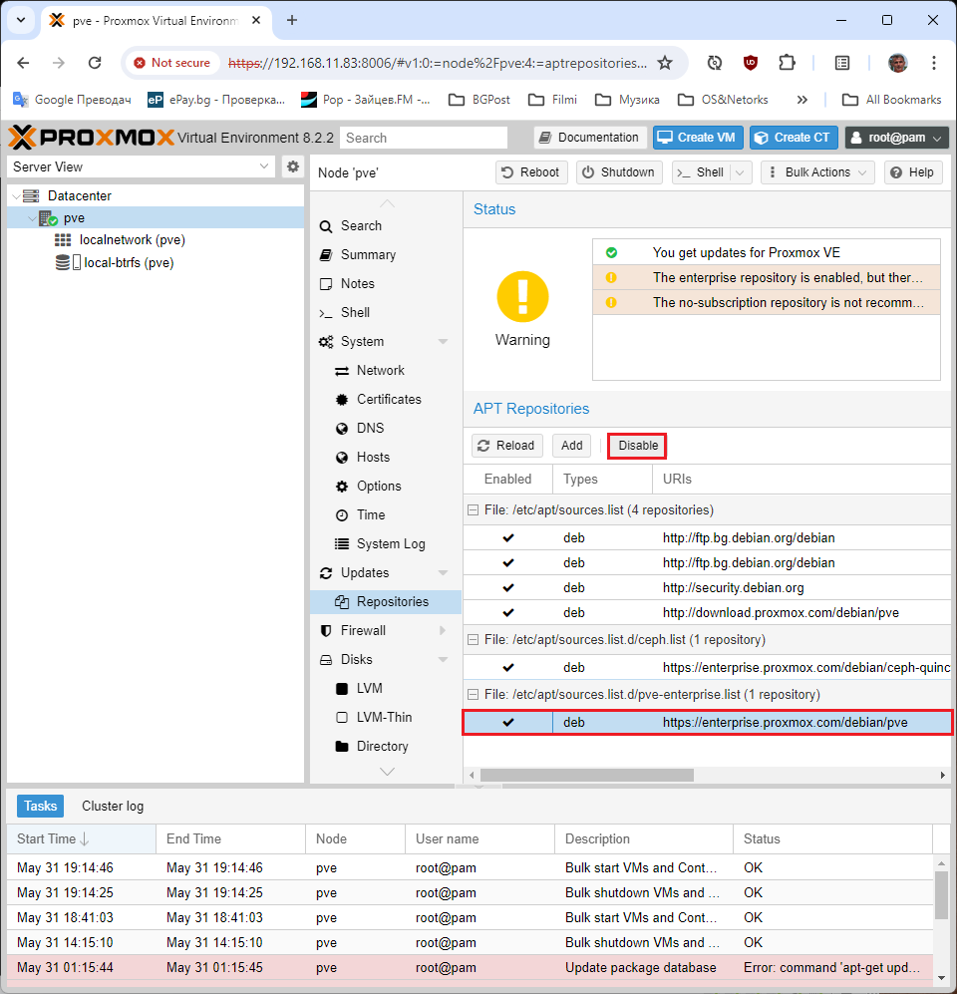The image size is (957, 994).
Task: Click the Shutdown button
Action: tap(619, 172)
